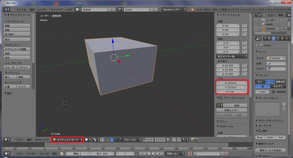Select the translate manipulator arrow icon
The image size is (293, 158).
(112, 139)
